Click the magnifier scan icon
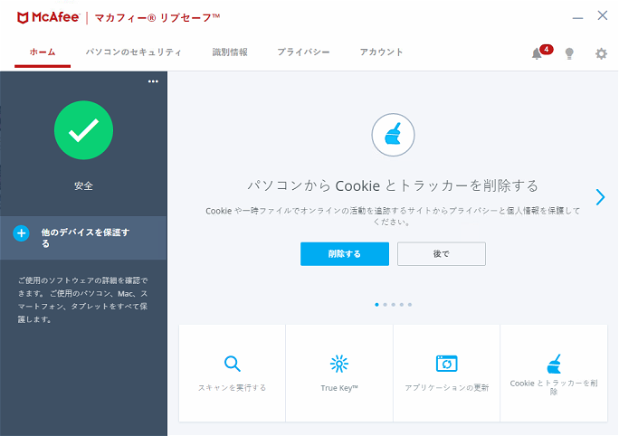This screenshot has height=436, width=619. [232, 364]
